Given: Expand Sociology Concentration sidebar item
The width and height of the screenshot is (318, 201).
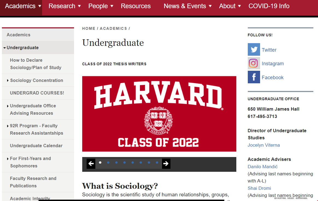Looking at the screenshot, I should tap(8, 81).
